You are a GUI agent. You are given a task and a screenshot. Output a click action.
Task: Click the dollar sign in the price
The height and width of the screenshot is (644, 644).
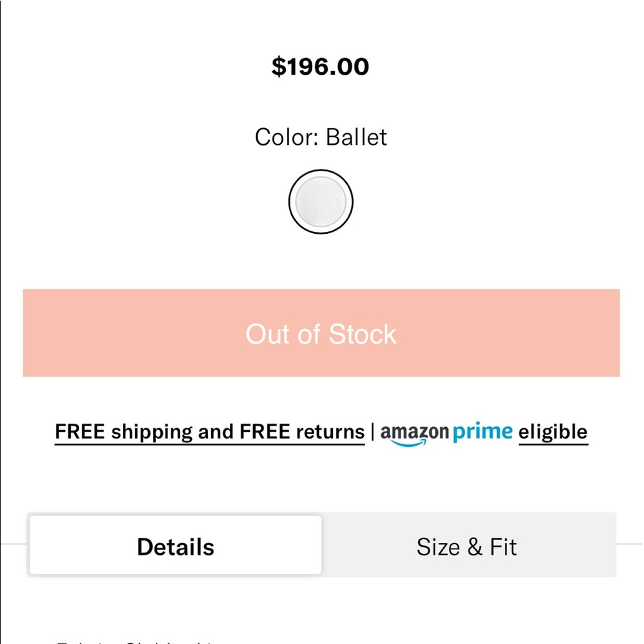tap(278, 66)
